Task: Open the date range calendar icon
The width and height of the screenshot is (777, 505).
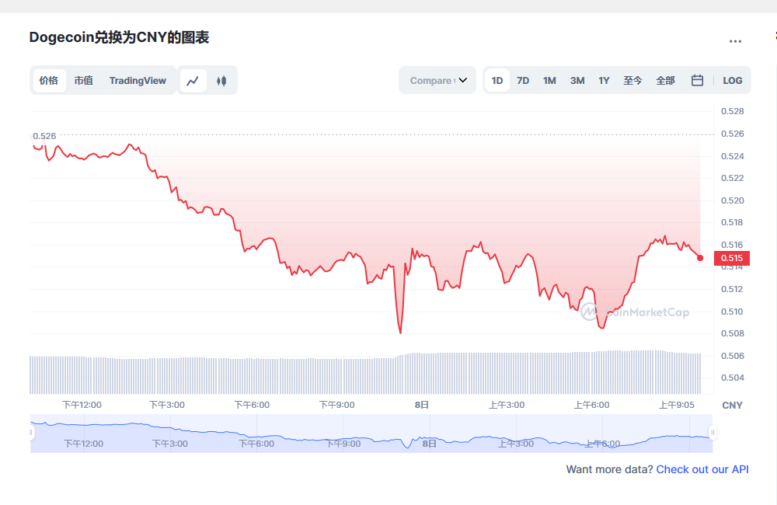Action: [x=697, y=79]
